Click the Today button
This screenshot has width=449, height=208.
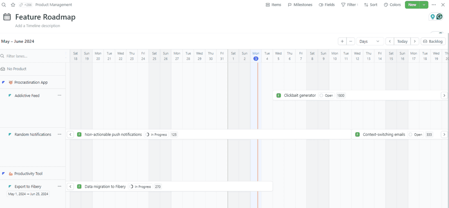pyautogui.click(x=402, y=42)
